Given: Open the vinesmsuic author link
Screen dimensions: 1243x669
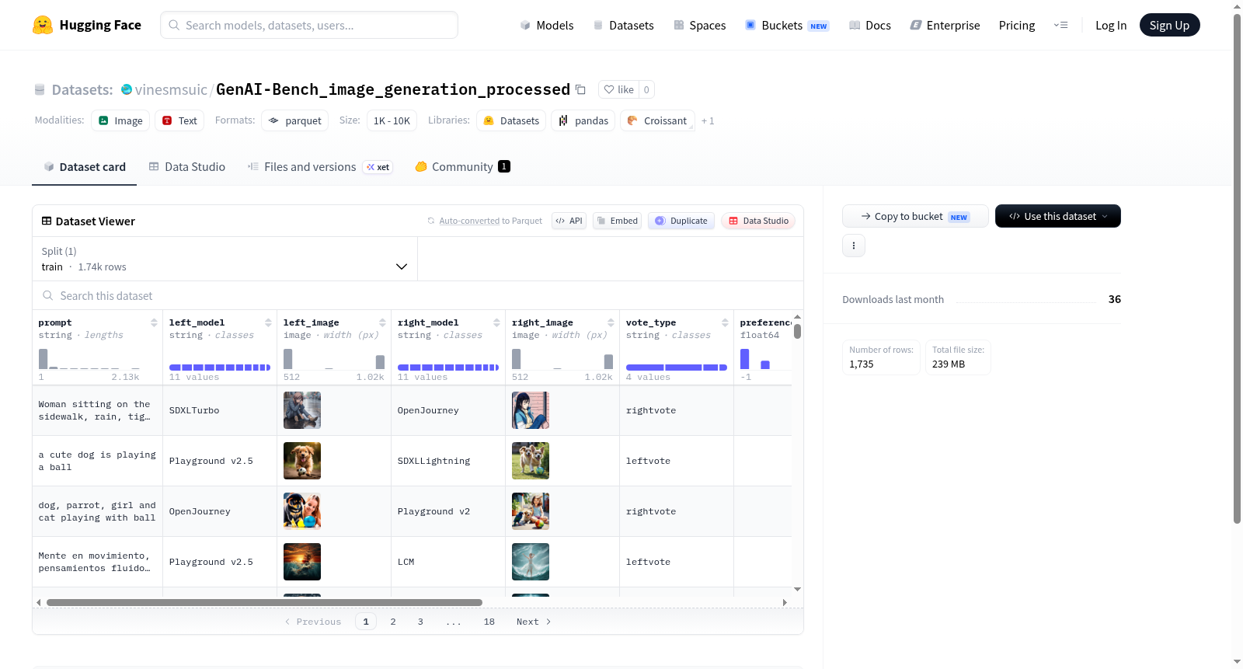Looking at the screenshot, I should [x=171, y=89].
